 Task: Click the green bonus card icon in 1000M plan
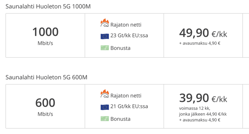coord(105,48)
